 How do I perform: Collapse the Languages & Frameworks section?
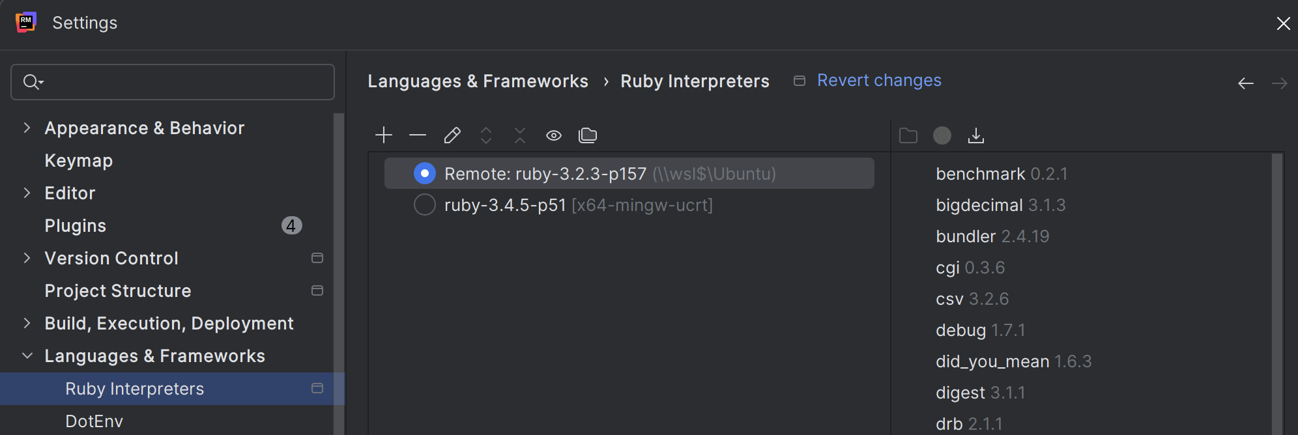tap(26, 356)
